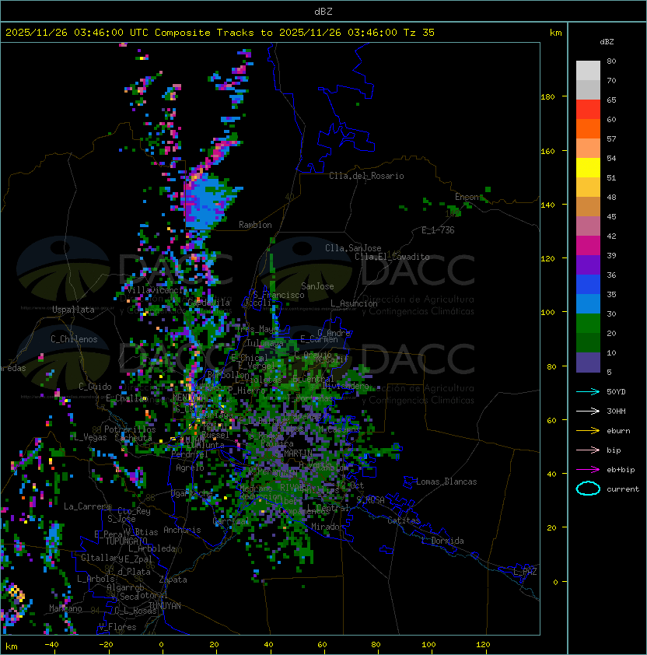This screenshot has height=655, width=647.
Task: Click the 'current' legend label
Action: pyautogui.click(x=623, y=489)
